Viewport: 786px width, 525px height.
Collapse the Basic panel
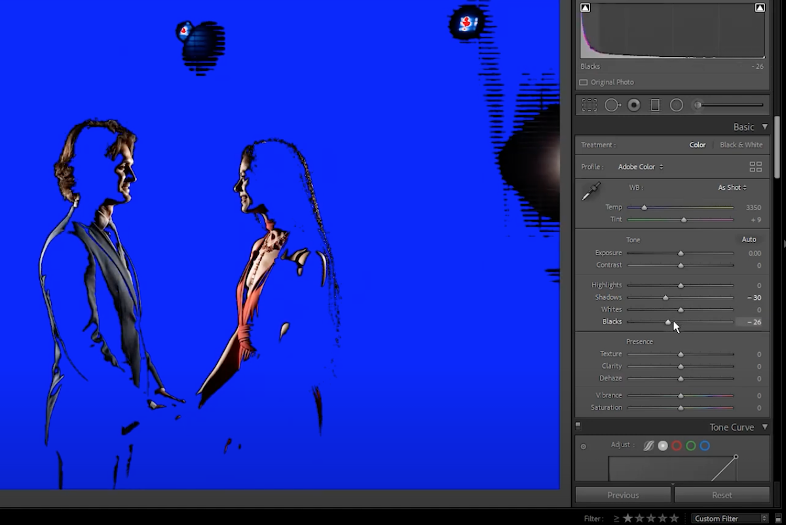766,126
